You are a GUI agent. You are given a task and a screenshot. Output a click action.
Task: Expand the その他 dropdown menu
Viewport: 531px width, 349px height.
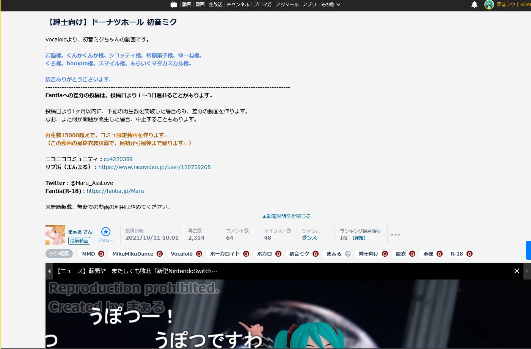pos(330,5)
